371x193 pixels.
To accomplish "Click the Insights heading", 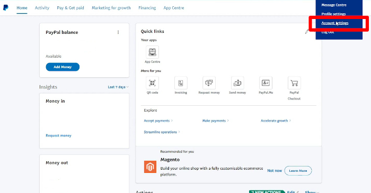I will 48,87.
